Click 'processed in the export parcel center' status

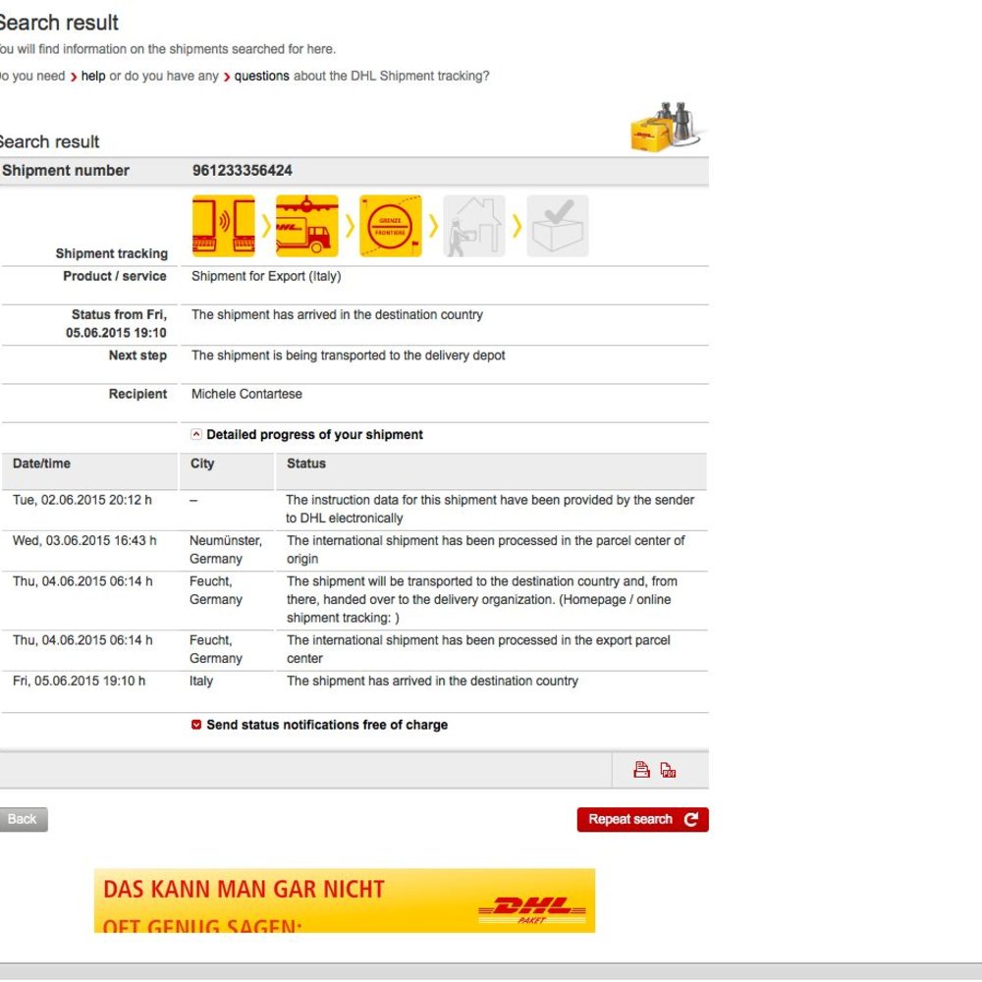478,649
